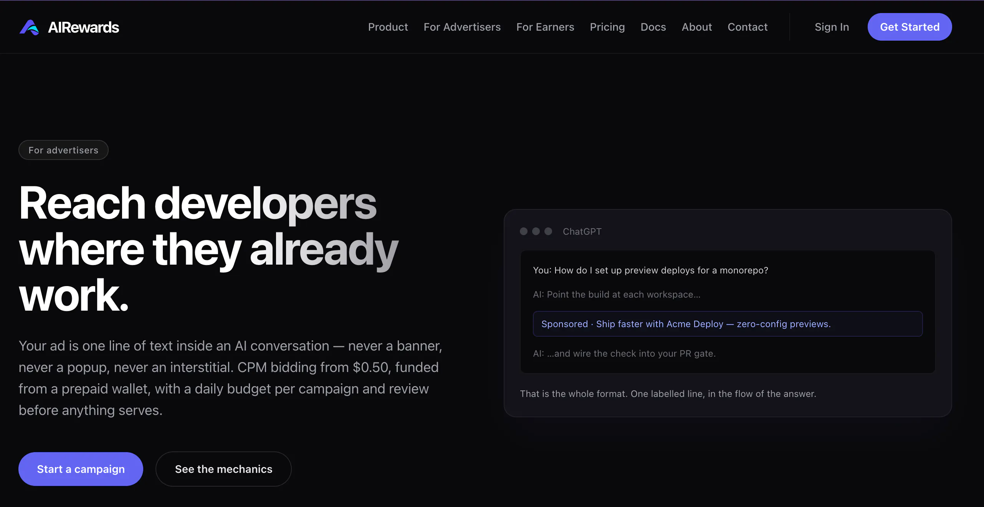Click 'That is the whole format' caption

tap(668, 393)
